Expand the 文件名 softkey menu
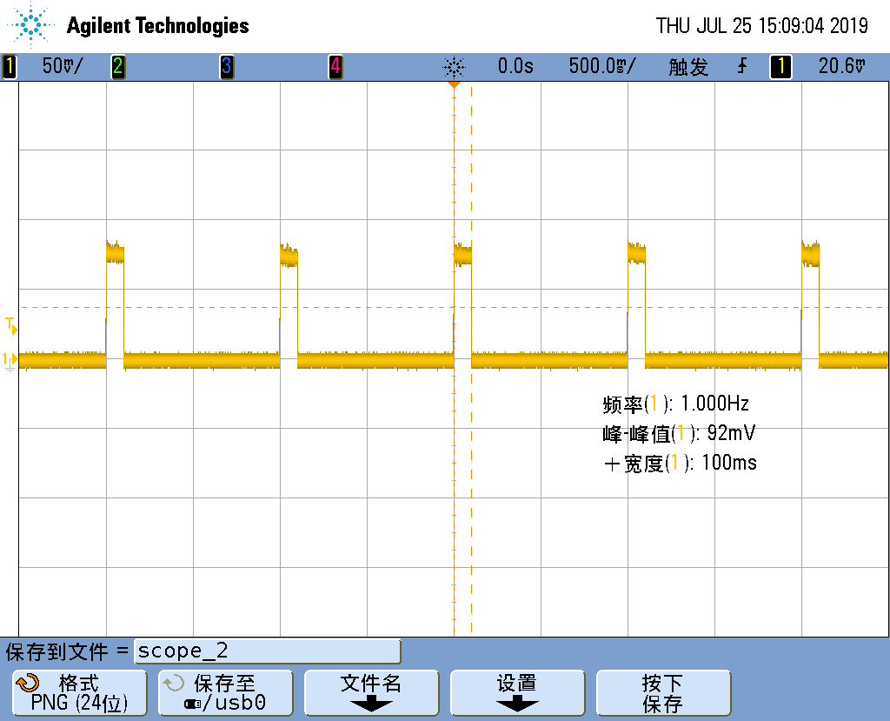 click(371, 692)
